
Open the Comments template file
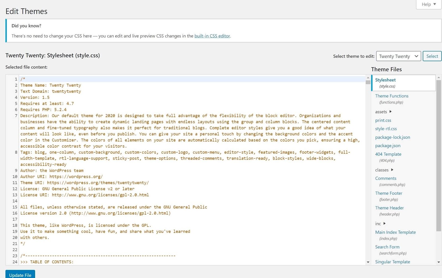coord(385,178)
